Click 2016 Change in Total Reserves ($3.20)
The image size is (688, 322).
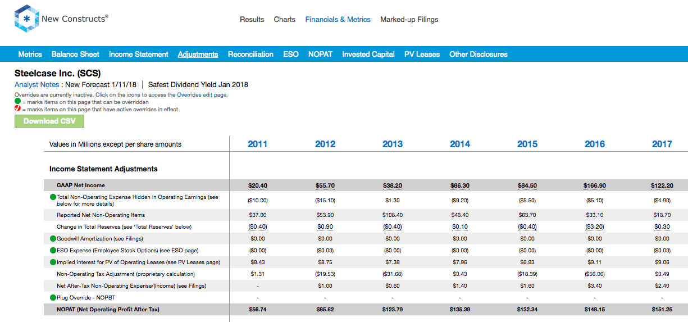[x=595, y=227]
